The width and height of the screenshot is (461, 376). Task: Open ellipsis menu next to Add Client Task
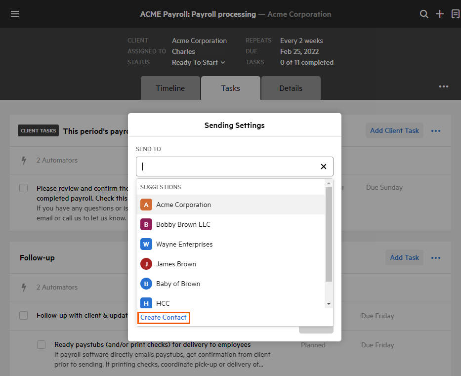point(435,131)
